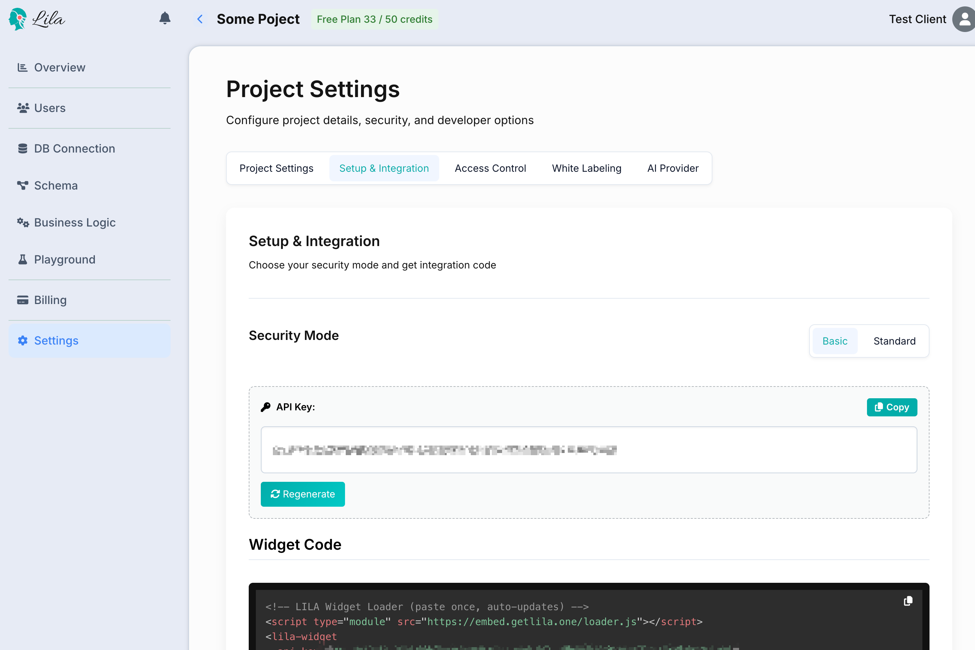Open Overview from the sidebar

pos(60,68)
